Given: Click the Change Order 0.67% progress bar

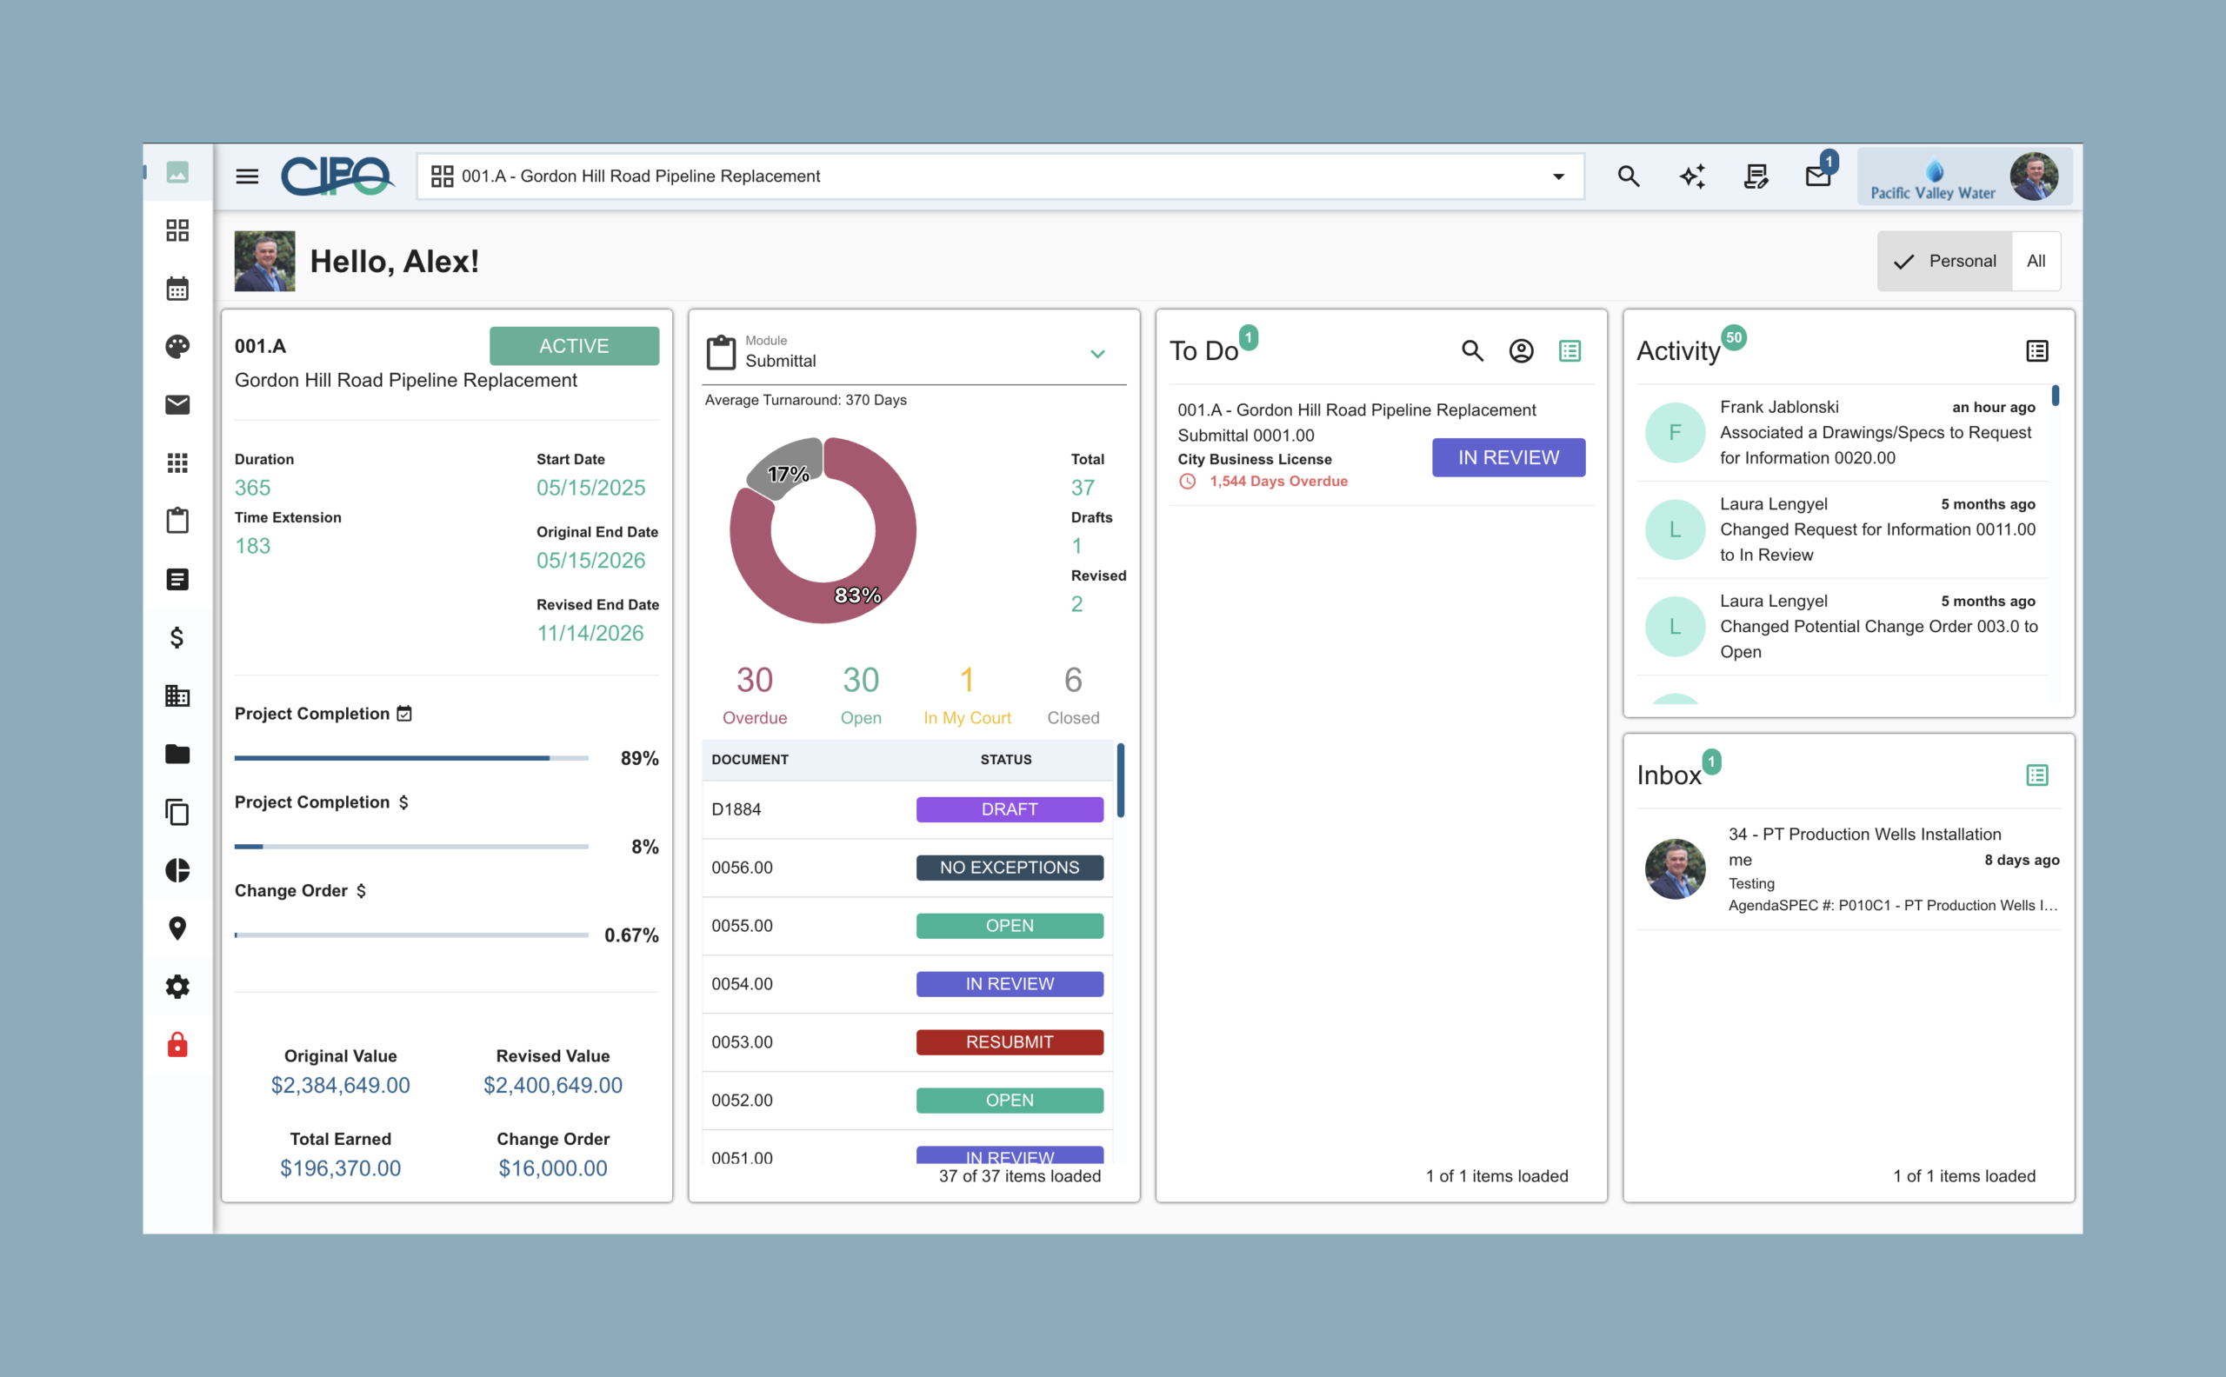Looking at the screenshot, I should coord(410,935).
